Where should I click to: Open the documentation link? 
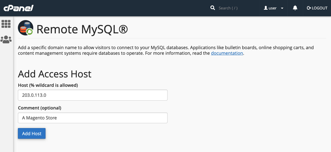coord(227,53)
